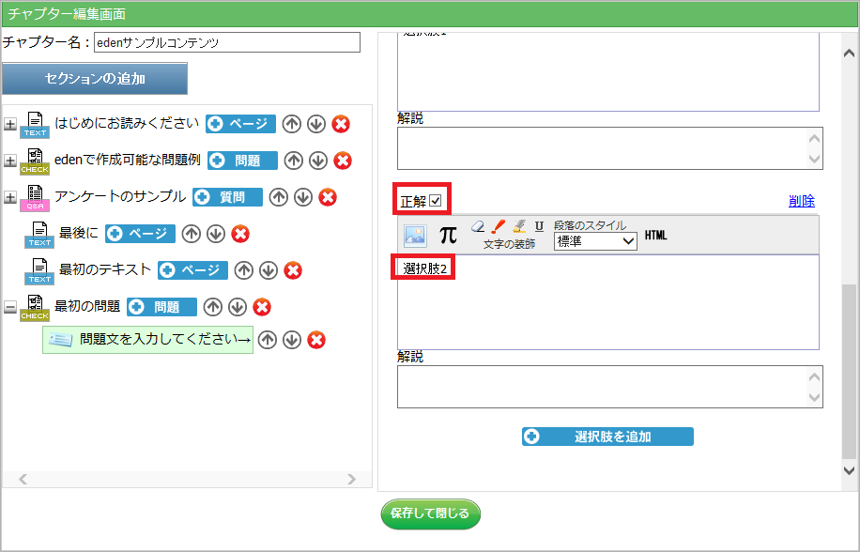Move down 最初のテキスト section
Viewport: 860px width, 552px height.
point(269,270)
